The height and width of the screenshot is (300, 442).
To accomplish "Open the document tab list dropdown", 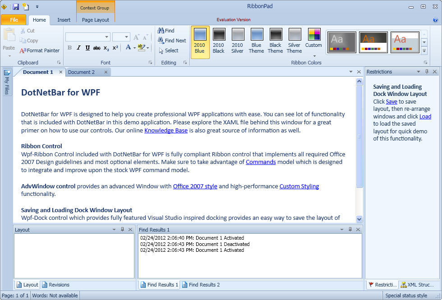I will click(x=351, y=72).
